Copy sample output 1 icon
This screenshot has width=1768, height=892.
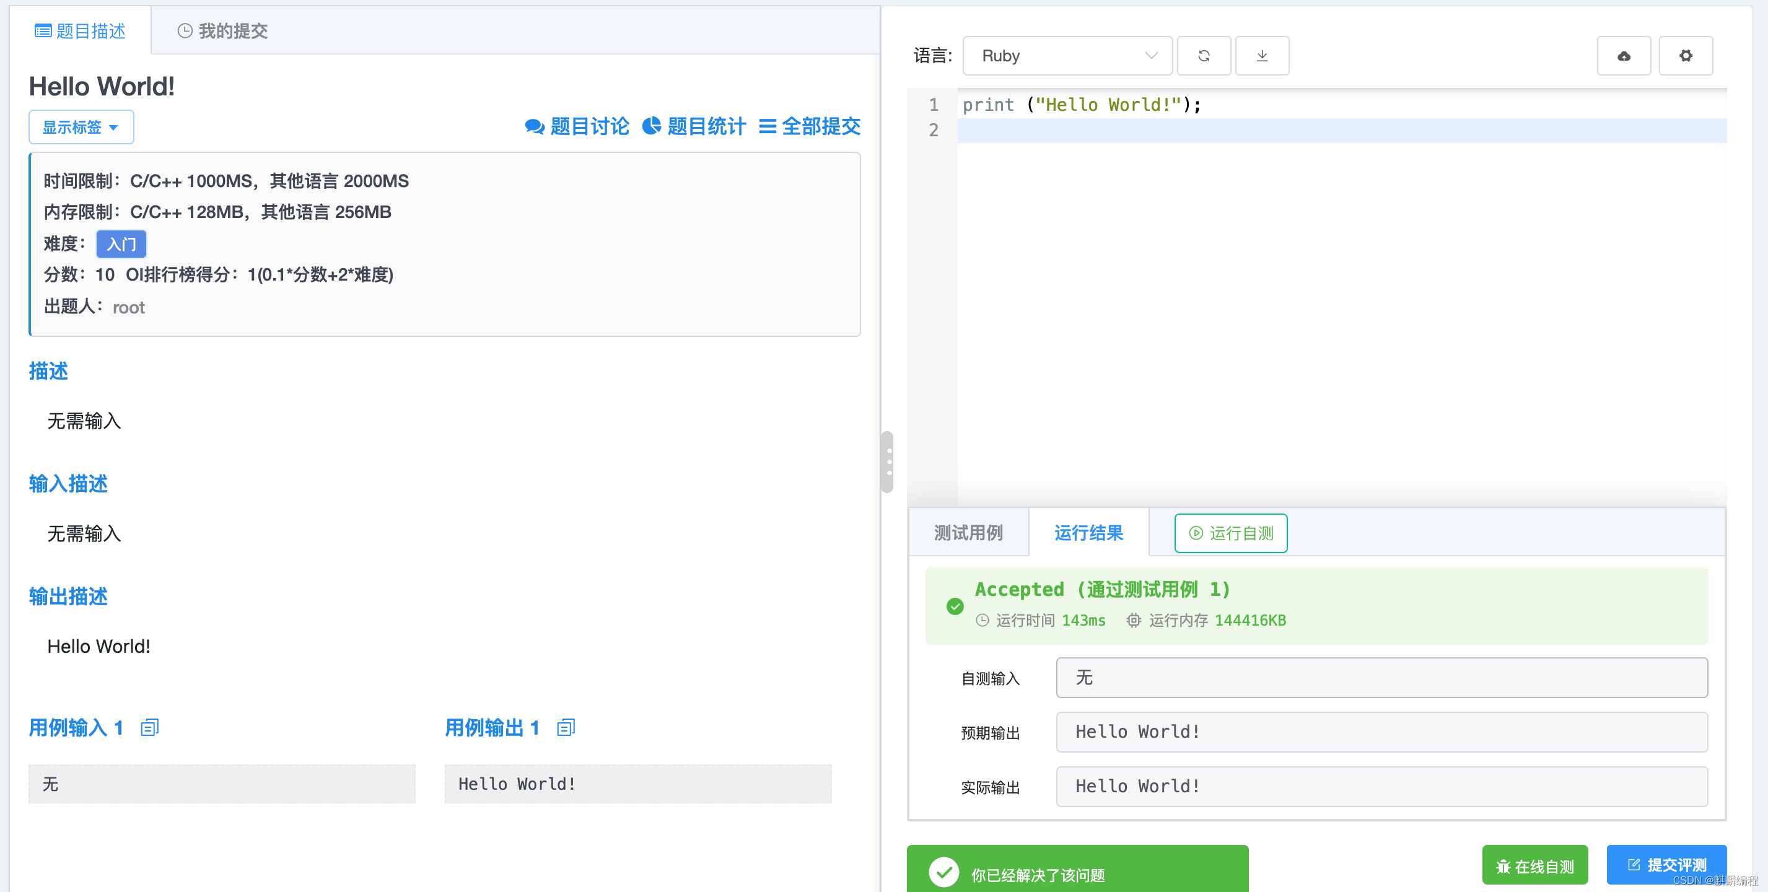(x=566, y=727)
